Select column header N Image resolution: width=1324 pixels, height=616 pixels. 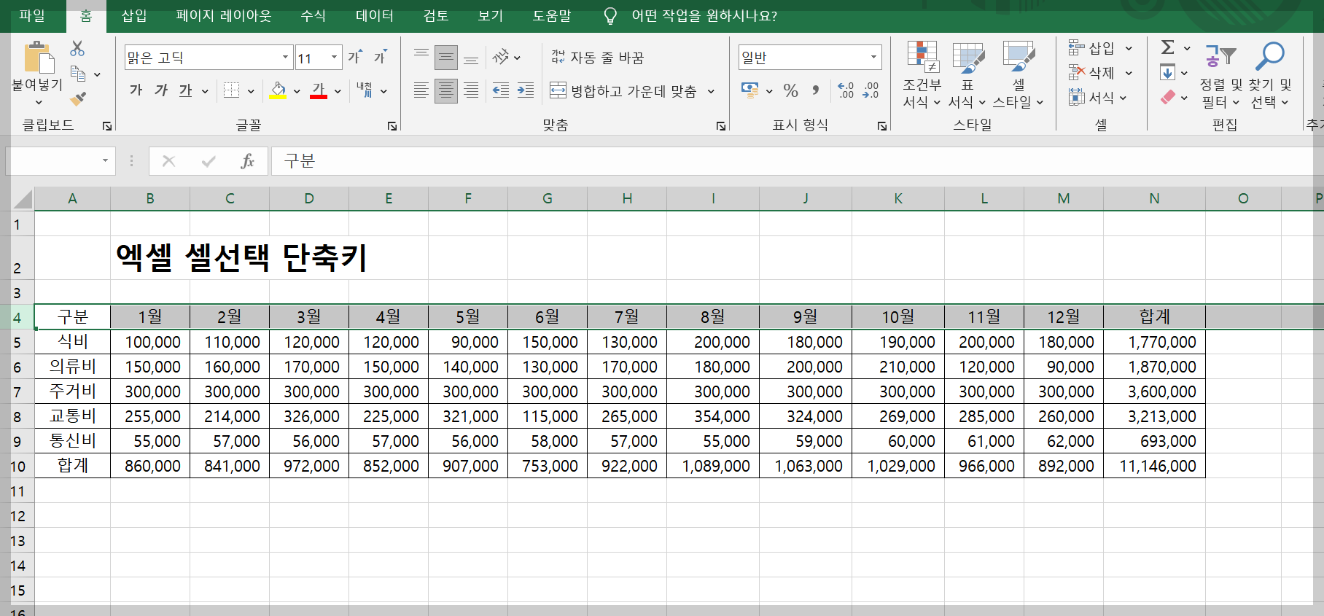(1154, 198)
